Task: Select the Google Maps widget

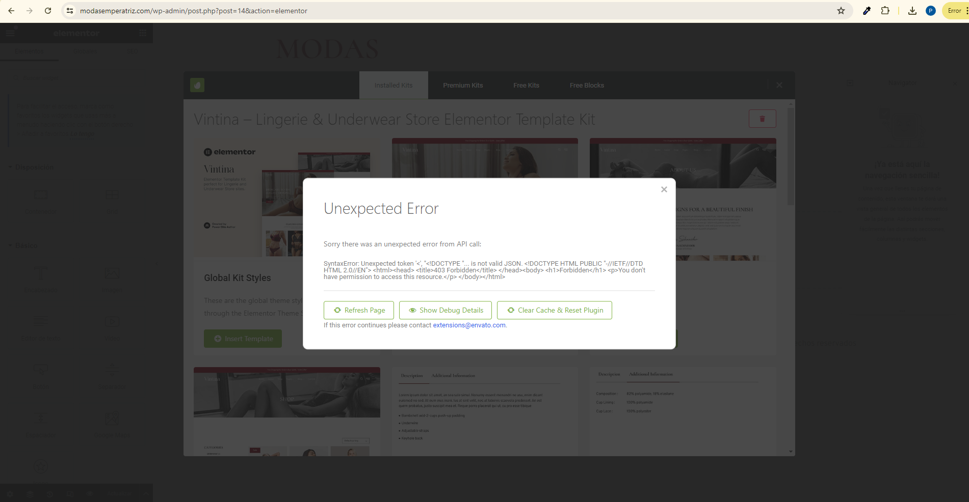Action: (x=112, y=425)
